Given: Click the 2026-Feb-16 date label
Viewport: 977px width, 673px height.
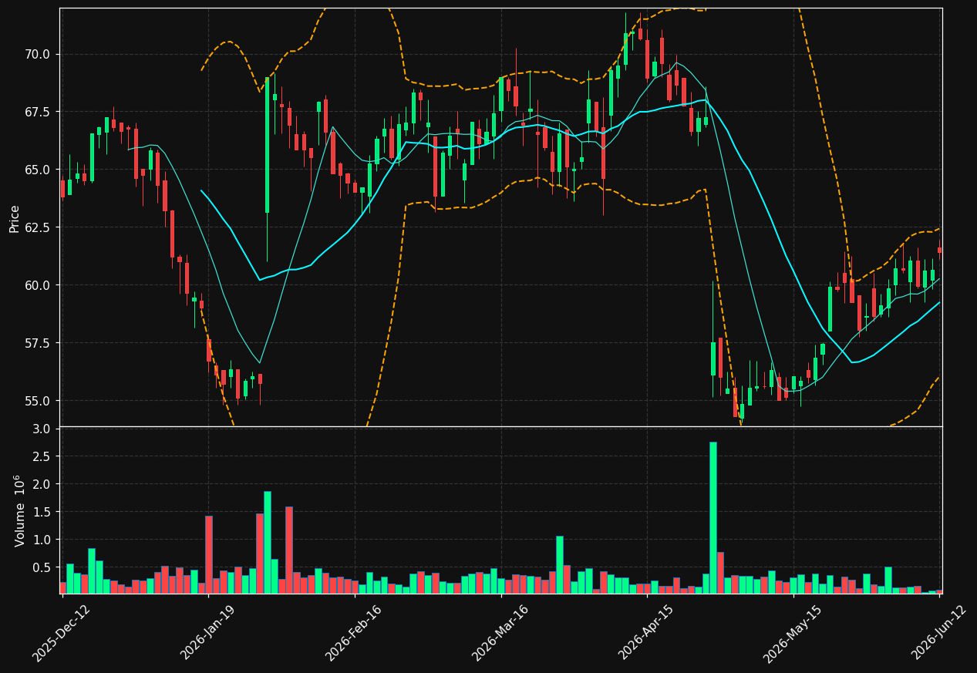Looking at the screenshot, I should click(x=354, y=633).
